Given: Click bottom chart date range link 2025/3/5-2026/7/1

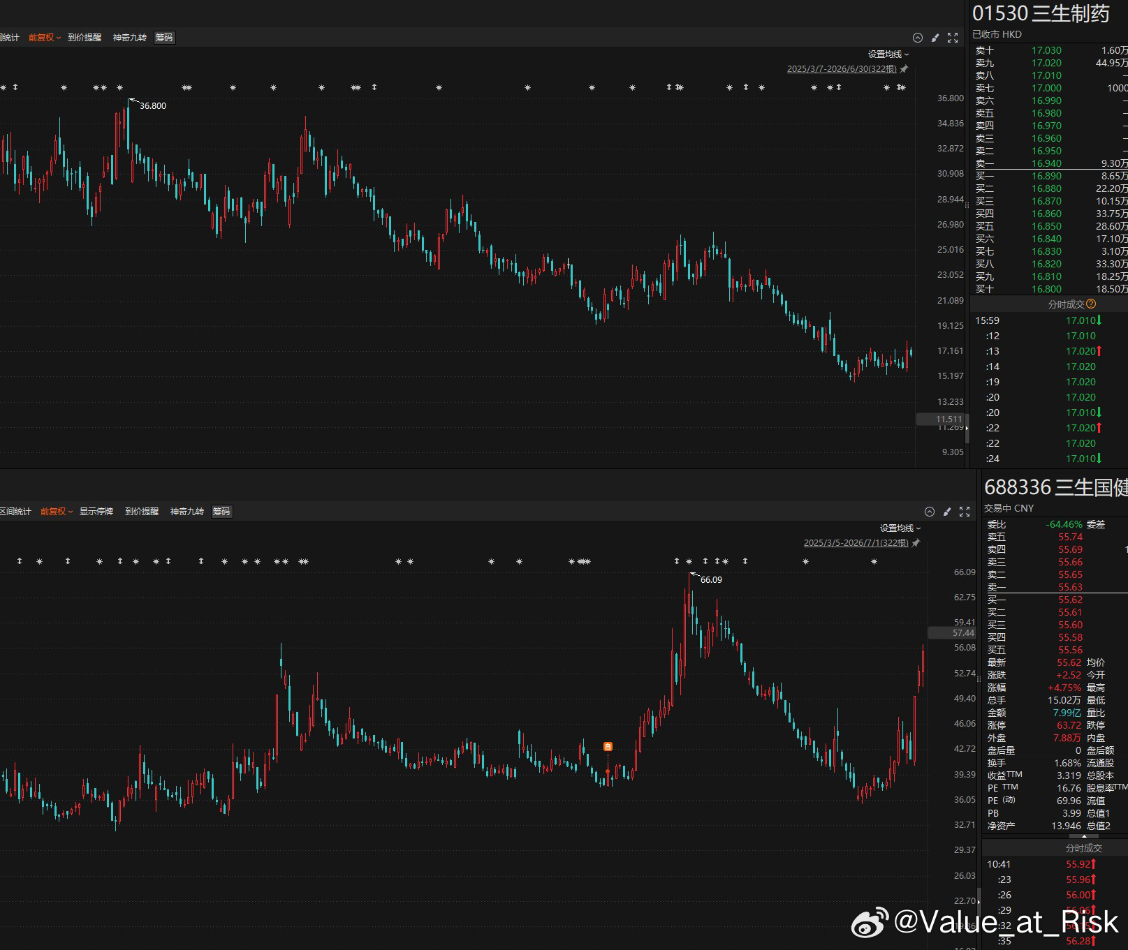Looking at the screenshot, I should click(x=856, y=543).
